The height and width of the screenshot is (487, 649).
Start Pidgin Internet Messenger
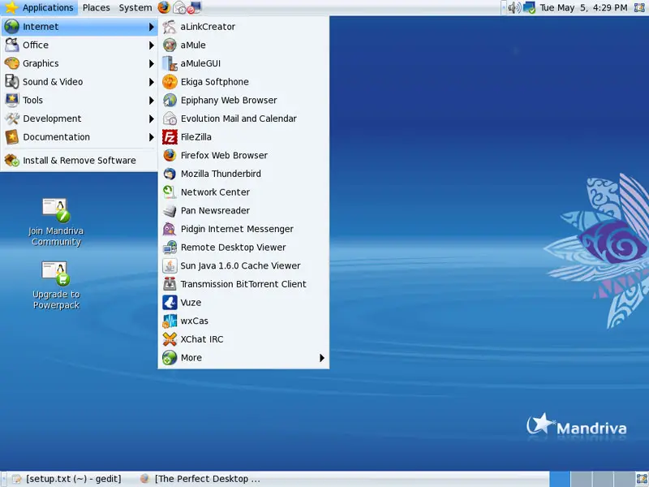(243, 229)
